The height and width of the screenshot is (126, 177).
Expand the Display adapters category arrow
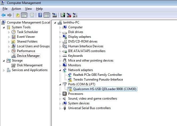click(60, 37)
